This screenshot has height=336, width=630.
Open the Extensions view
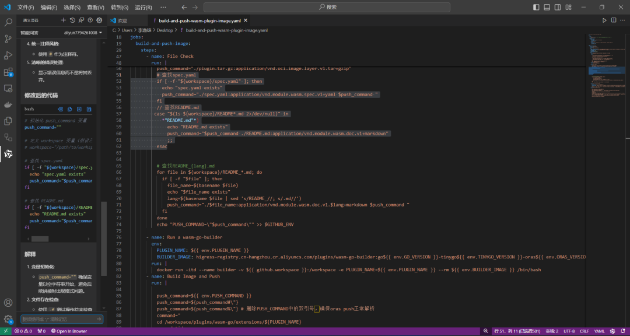(x=8, y=72)
